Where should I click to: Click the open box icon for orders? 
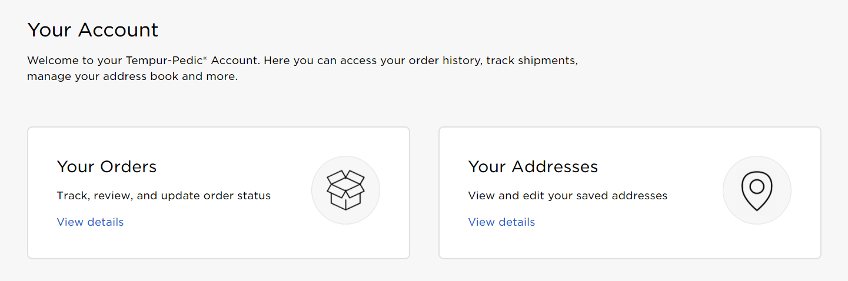tap(345, 190)
